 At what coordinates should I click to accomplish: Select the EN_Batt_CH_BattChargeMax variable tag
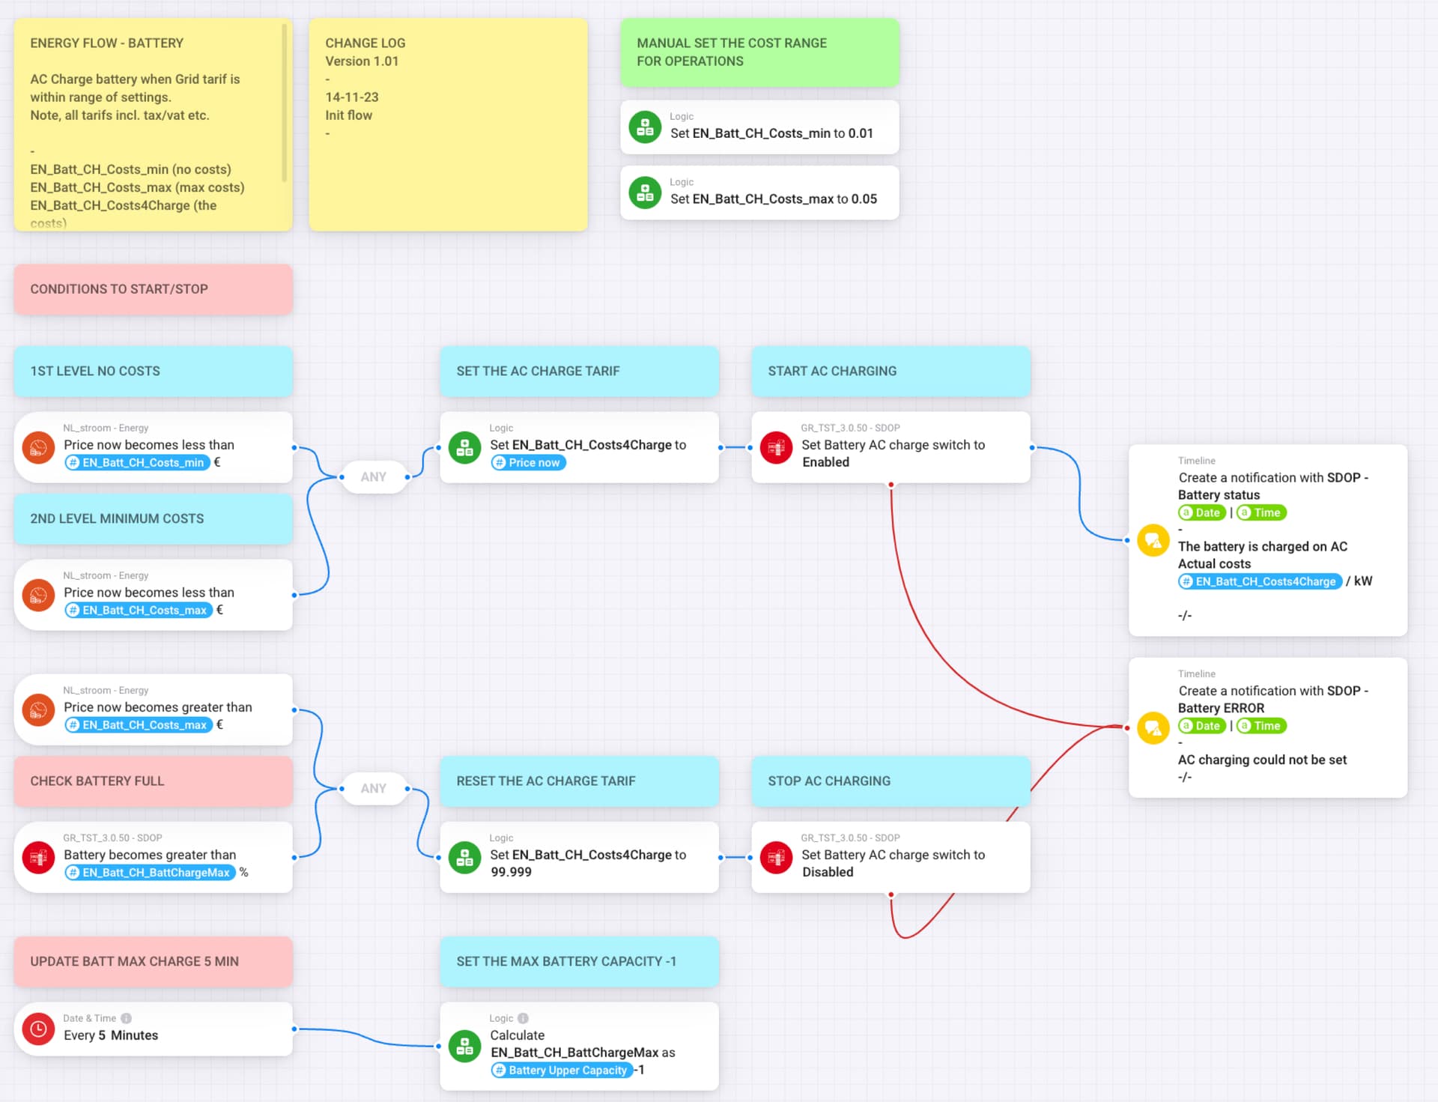(x=150, y=873)
